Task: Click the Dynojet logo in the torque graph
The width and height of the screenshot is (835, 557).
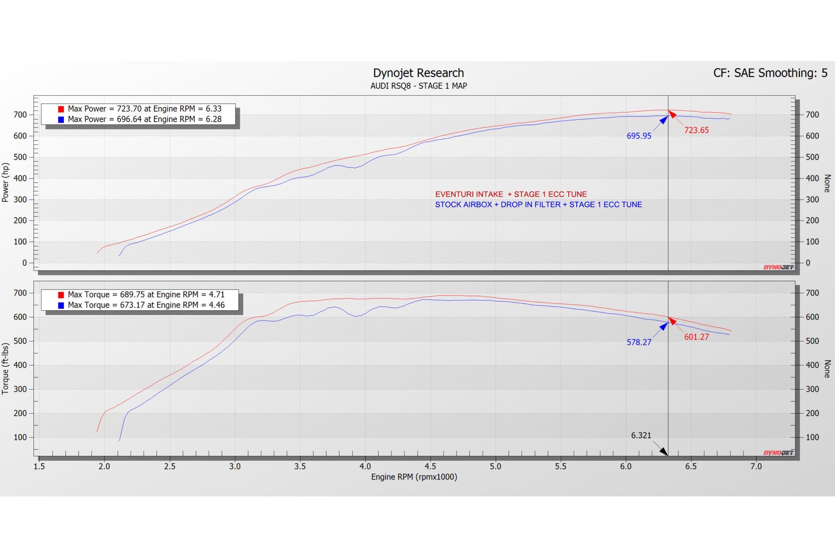Action: (778, 453)
